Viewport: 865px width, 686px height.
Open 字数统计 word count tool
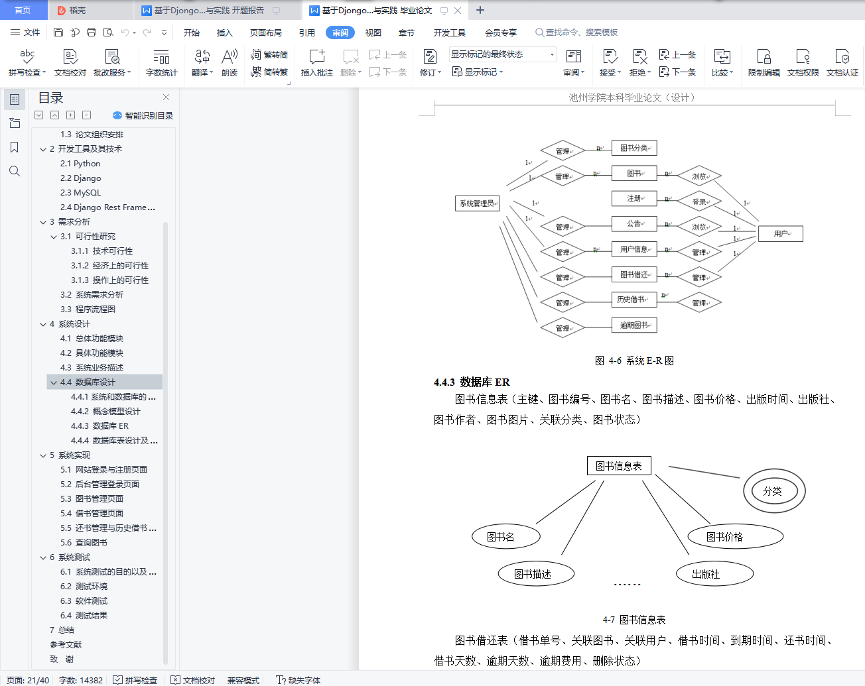pos(162,63)
